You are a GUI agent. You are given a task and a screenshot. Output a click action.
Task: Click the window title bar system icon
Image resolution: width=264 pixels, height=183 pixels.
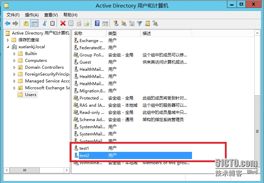(7, 6)
